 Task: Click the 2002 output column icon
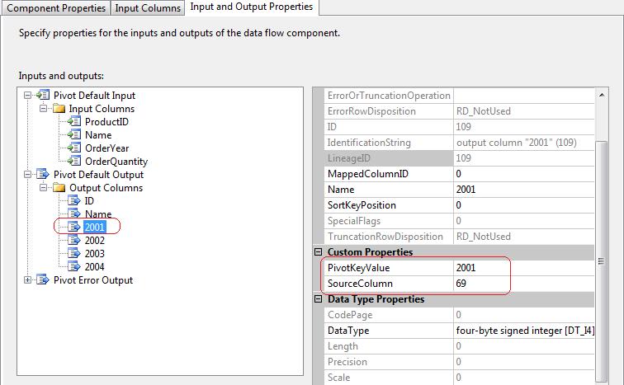[74, 241]
